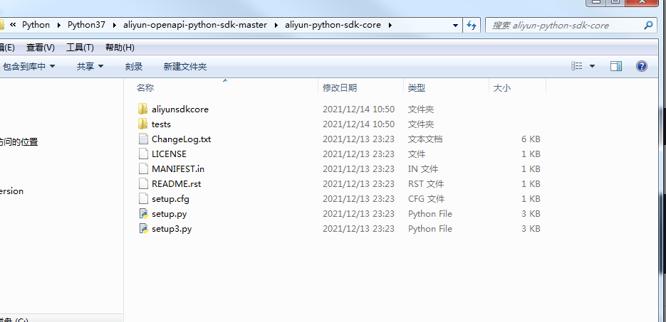Click the 文本文档 type of ChangeLog.txt
This screenshot has height=322, width=666.
point(425,139)
